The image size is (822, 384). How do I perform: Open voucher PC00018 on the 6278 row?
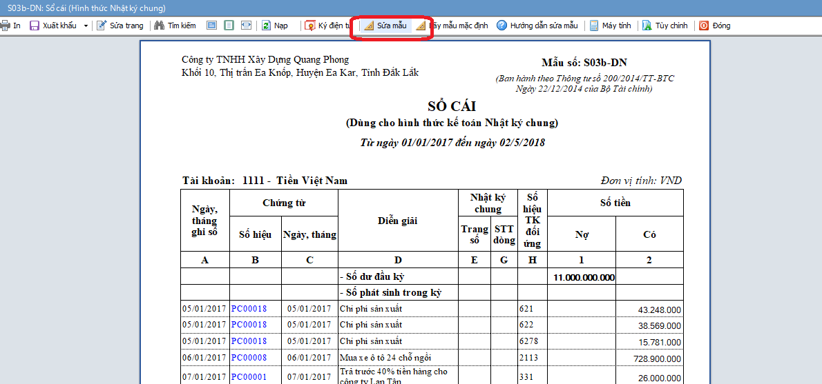click(249, 341)
